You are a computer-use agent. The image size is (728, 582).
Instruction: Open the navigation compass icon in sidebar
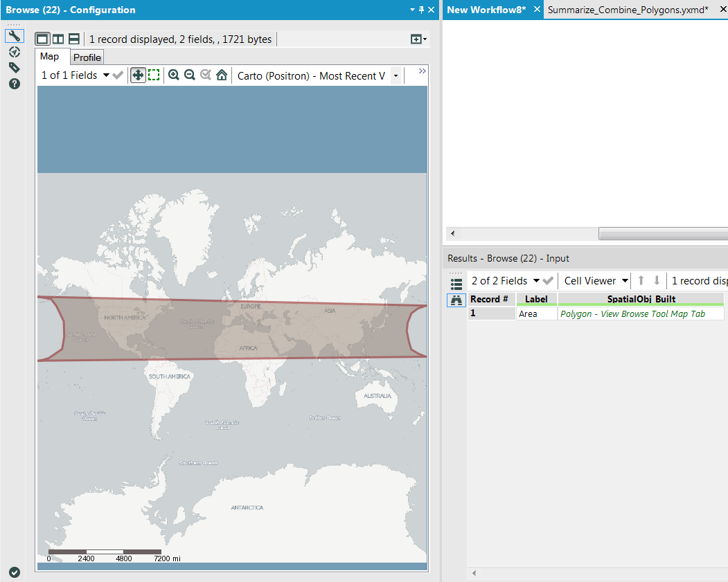click(14, 52)
